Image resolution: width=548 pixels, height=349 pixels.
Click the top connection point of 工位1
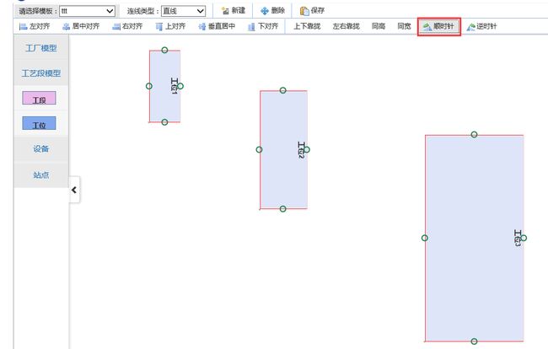pyautogui.click(x=164, y=51)
